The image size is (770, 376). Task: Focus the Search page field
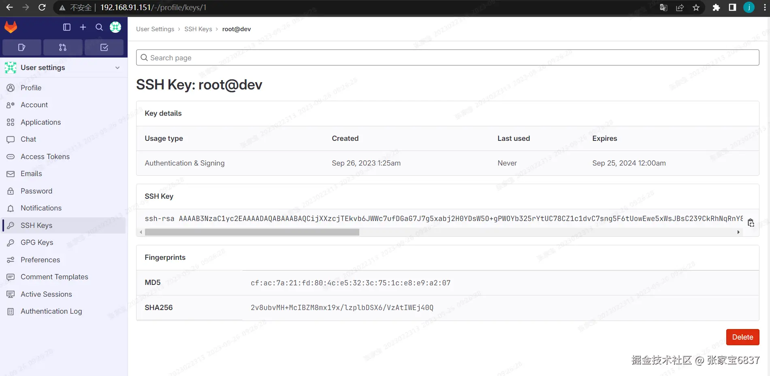pos(448,57)
